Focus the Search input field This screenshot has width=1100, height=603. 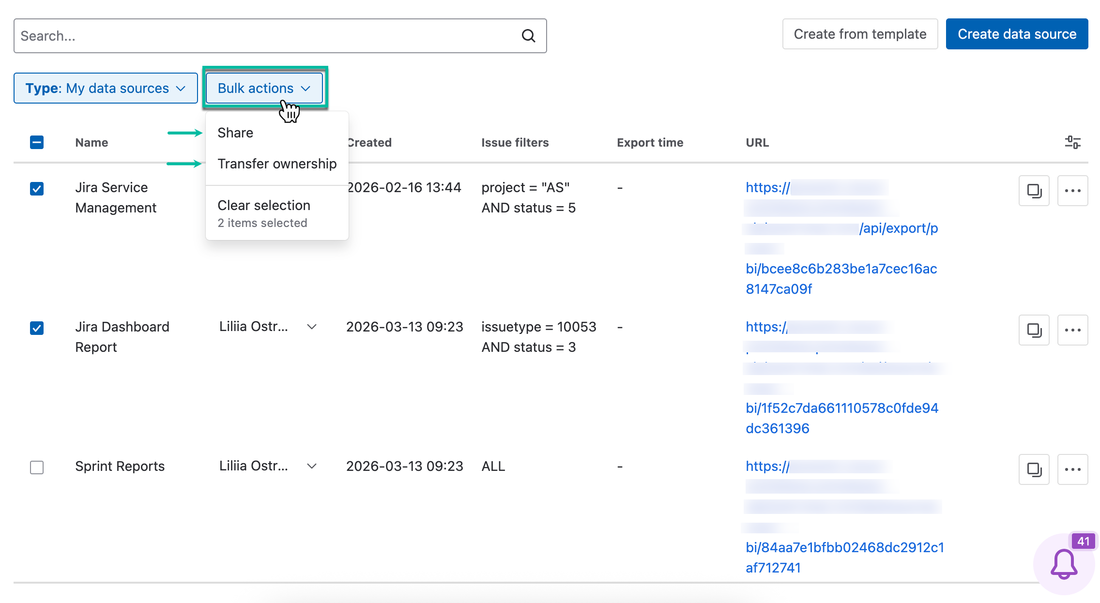[x=266, y=36]
